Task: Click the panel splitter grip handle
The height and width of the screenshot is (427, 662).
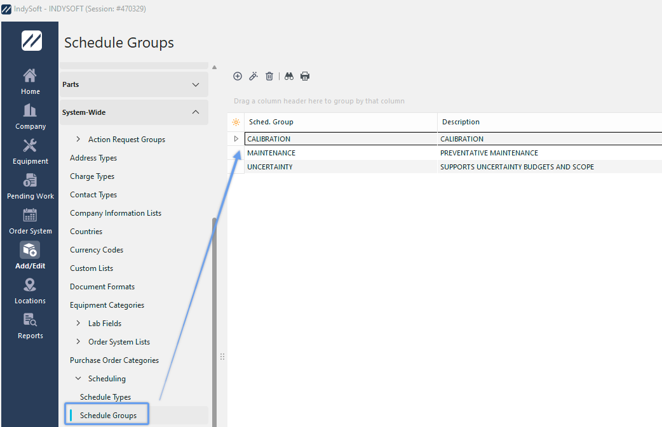Action: [222, 357]
